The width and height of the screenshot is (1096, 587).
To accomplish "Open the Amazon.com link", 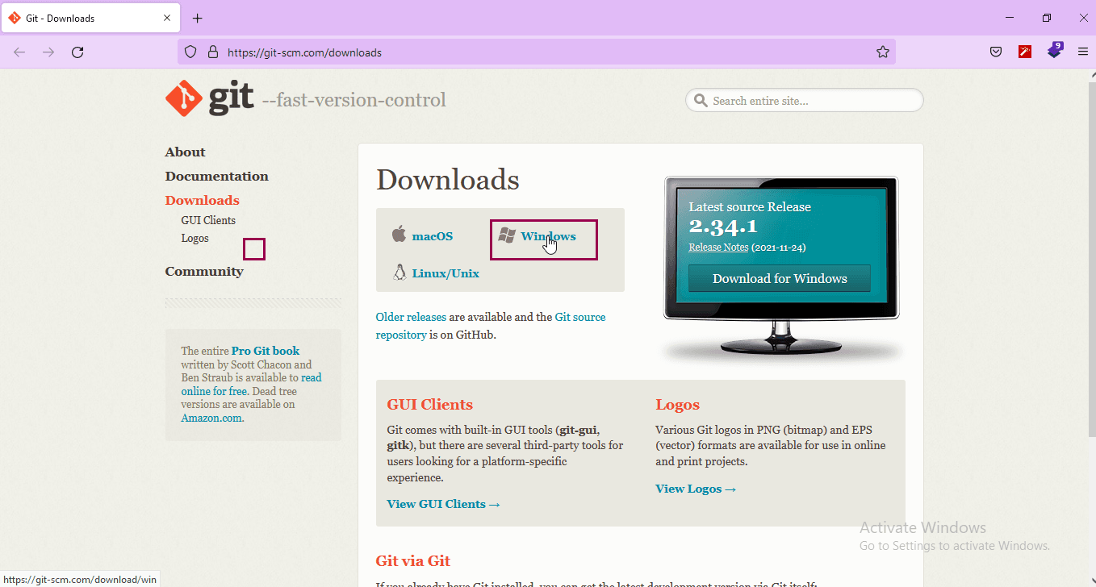I will 211,418.
